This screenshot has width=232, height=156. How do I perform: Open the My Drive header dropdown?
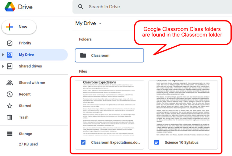pyautogui.click(x=100, y=23)
